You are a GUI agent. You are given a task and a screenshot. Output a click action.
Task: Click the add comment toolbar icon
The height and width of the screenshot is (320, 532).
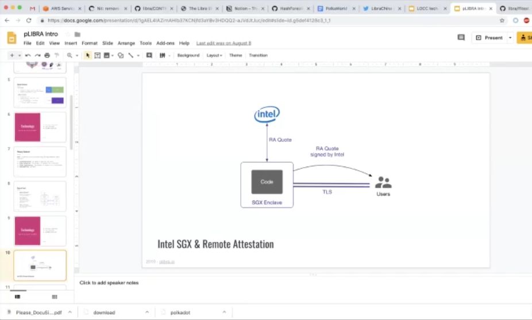[149, 55]
